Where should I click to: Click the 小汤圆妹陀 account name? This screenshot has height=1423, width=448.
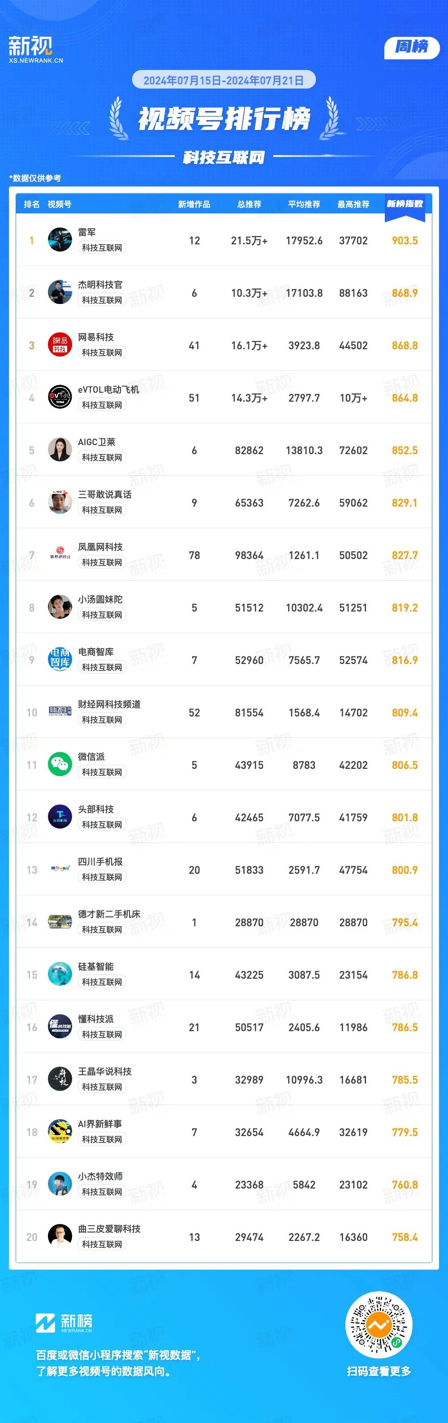[x=100, y=599]
